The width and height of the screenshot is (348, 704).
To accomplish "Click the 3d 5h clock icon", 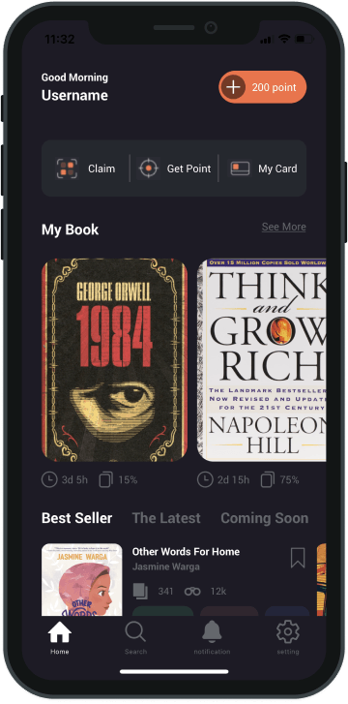I will tap(49, 480).
